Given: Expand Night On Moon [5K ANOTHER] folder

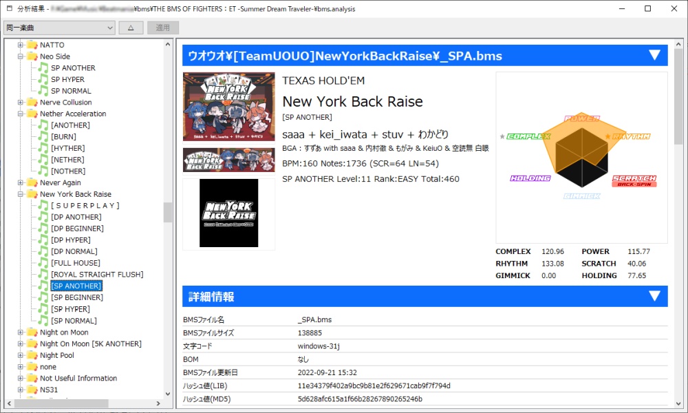Looking at the screenshot, I should coord(20,343).
